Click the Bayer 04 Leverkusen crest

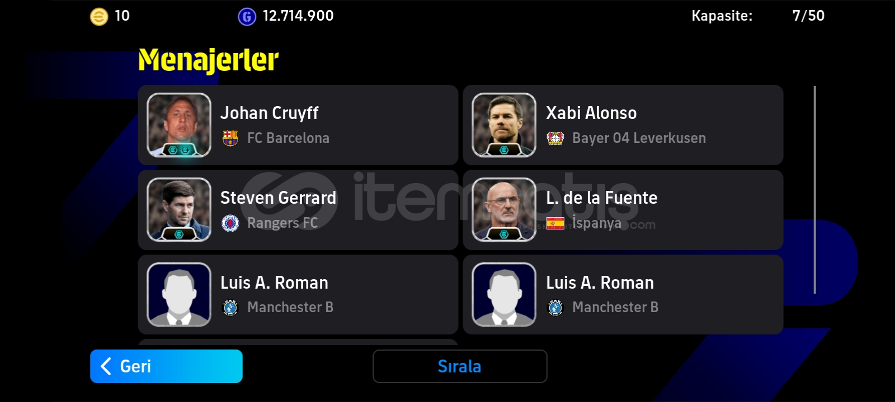555,138
